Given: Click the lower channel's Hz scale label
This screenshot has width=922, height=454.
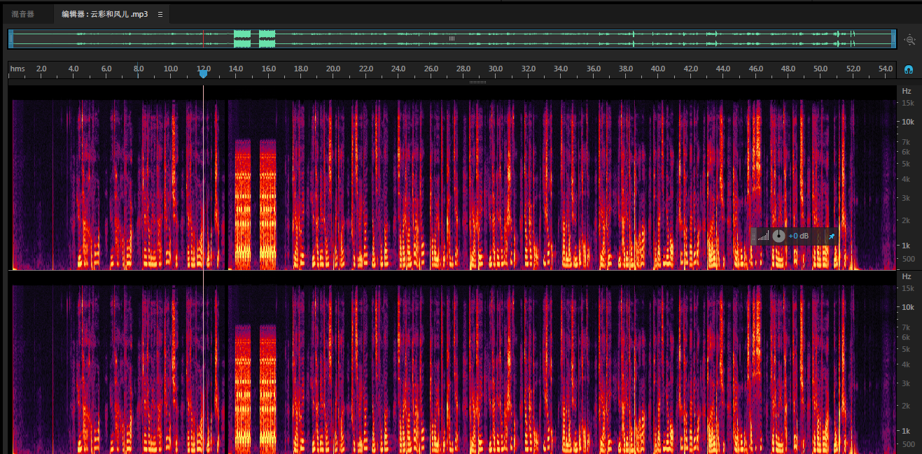Looking at the screenshot, I should click(x=907, y=276).
